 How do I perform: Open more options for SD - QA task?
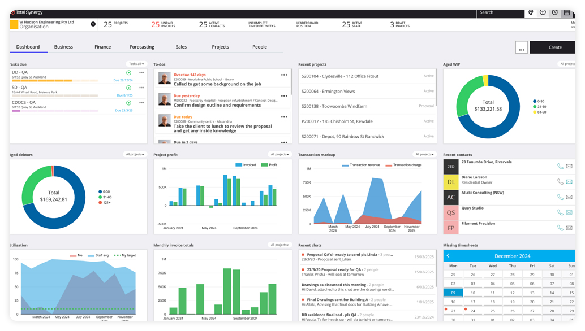coord(141,88)
